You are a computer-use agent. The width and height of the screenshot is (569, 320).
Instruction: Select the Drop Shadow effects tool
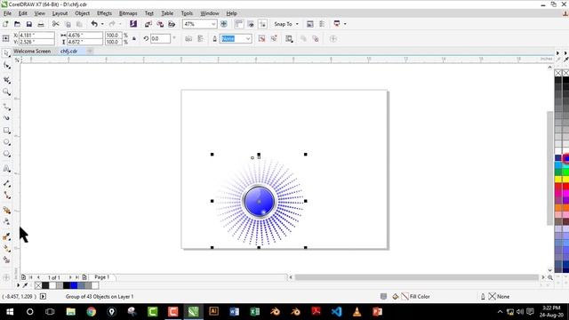click(x=6, y=210)
